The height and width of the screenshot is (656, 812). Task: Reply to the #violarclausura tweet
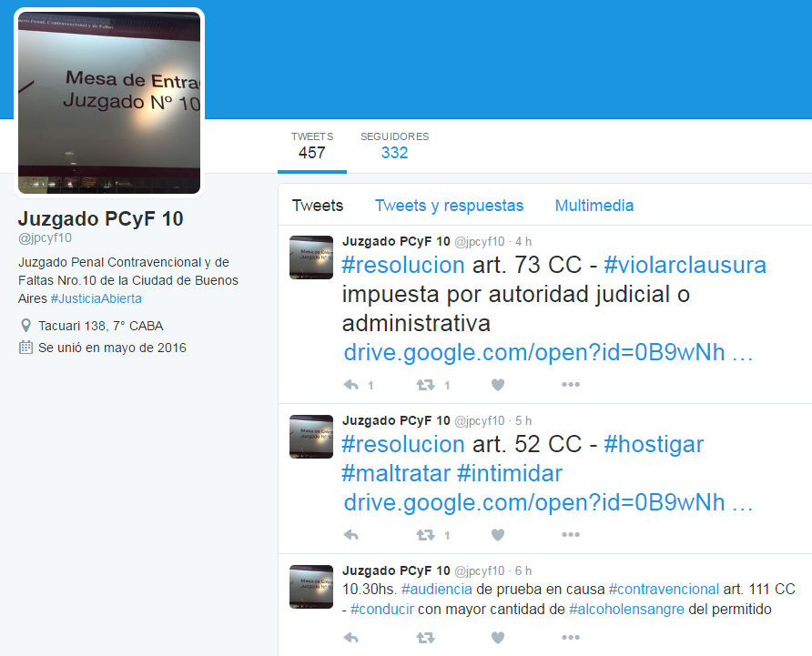[351, 385]
